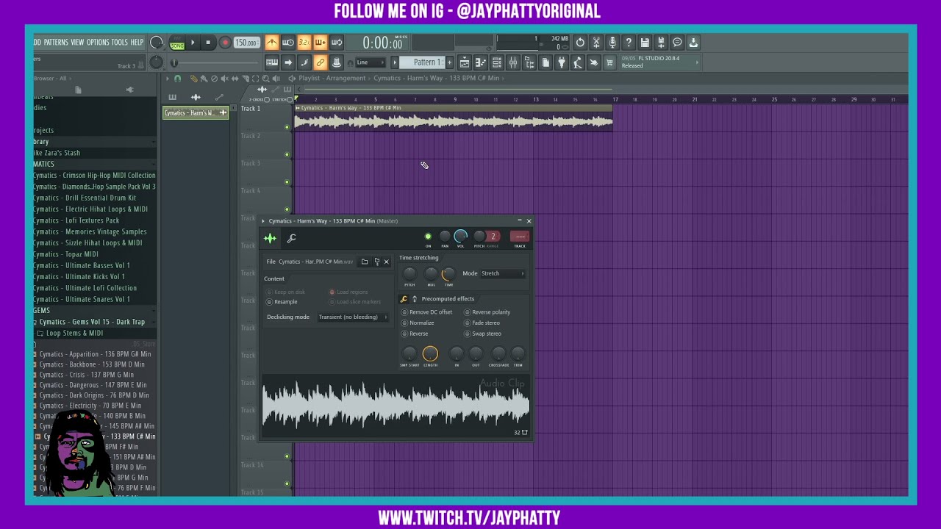Click the VOL knob in channel settings
This screenshot has width=941, height=529.
coord(460,236)
